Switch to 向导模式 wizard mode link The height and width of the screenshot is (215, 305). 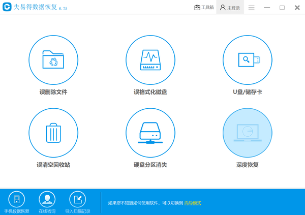tap(193, 203)
